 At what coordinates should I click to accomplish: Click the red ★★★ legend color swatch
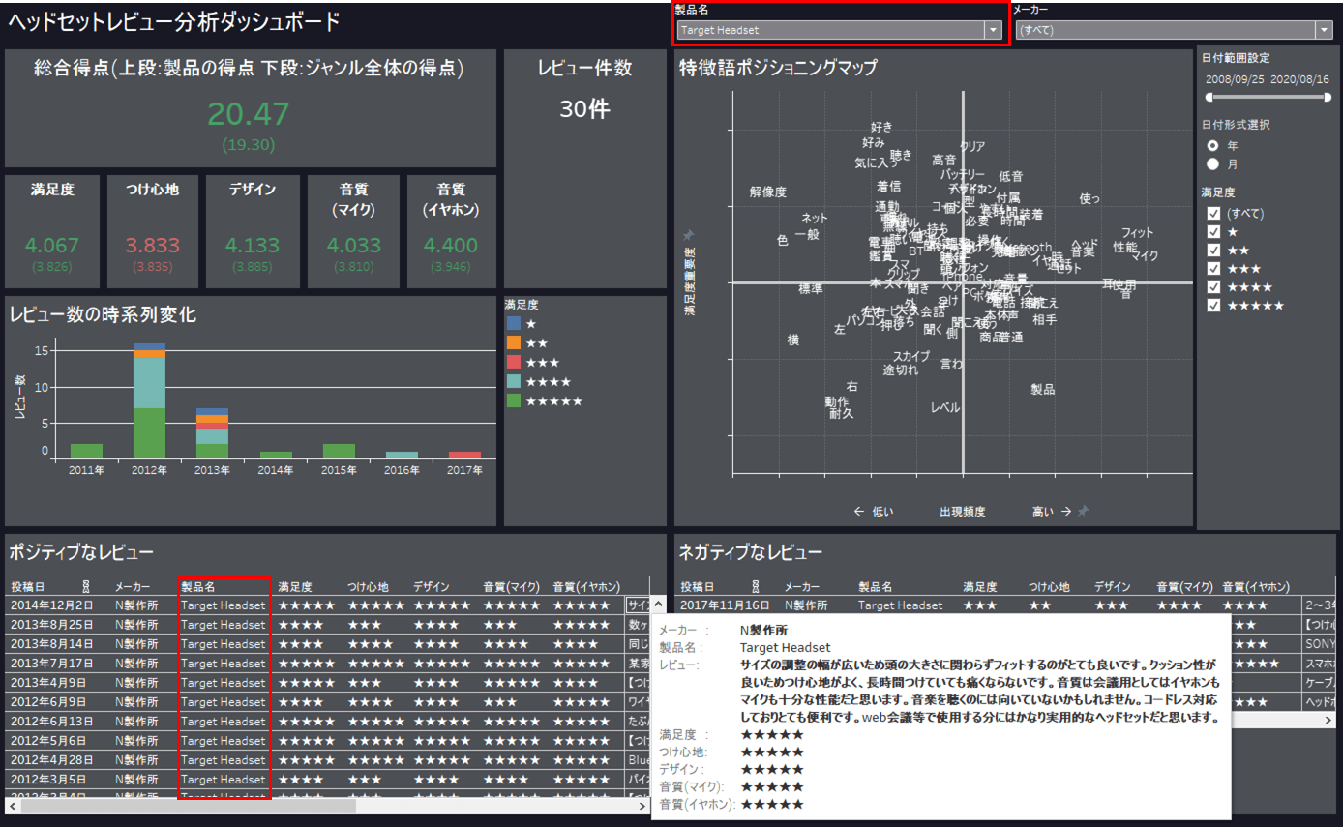514,362
